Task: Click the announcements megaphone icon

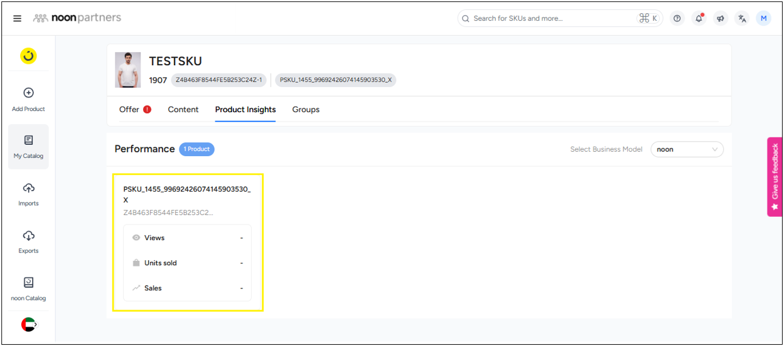Action: point(720,18)
